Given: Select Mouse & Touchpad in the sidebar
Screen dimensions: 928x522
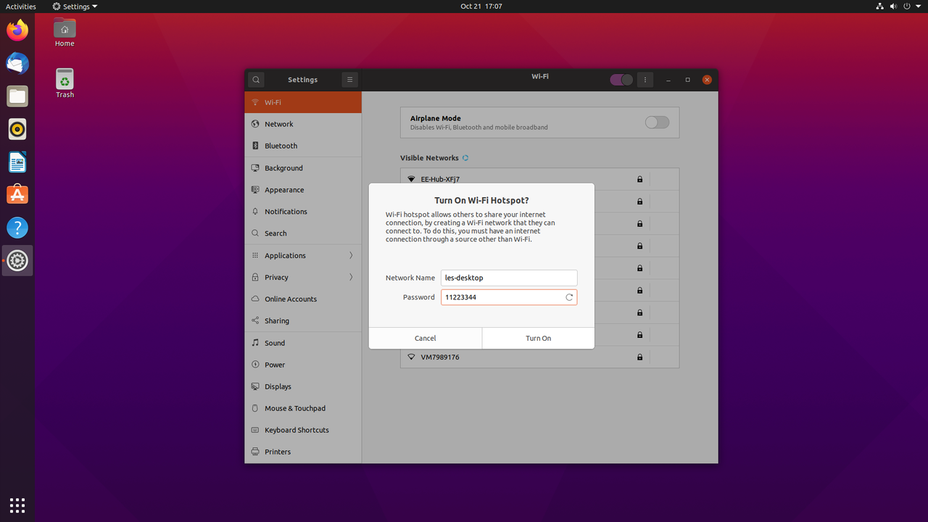Looking at the screenshot, I should 303,408.
